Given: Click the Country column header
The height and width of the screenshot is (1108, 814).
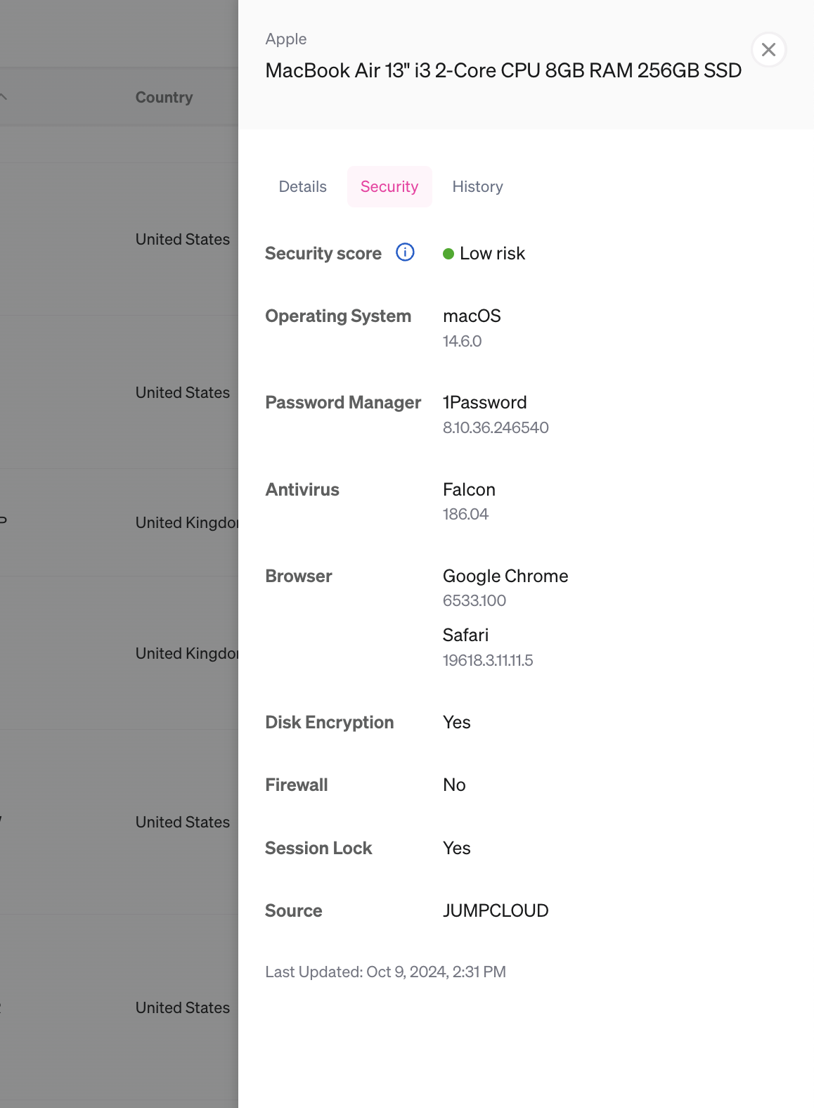Looking at the screenshot, I should click(164, 97).
